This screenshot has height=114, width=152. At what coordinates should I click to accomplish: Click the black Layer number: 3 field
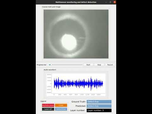(x=99, y=111)
